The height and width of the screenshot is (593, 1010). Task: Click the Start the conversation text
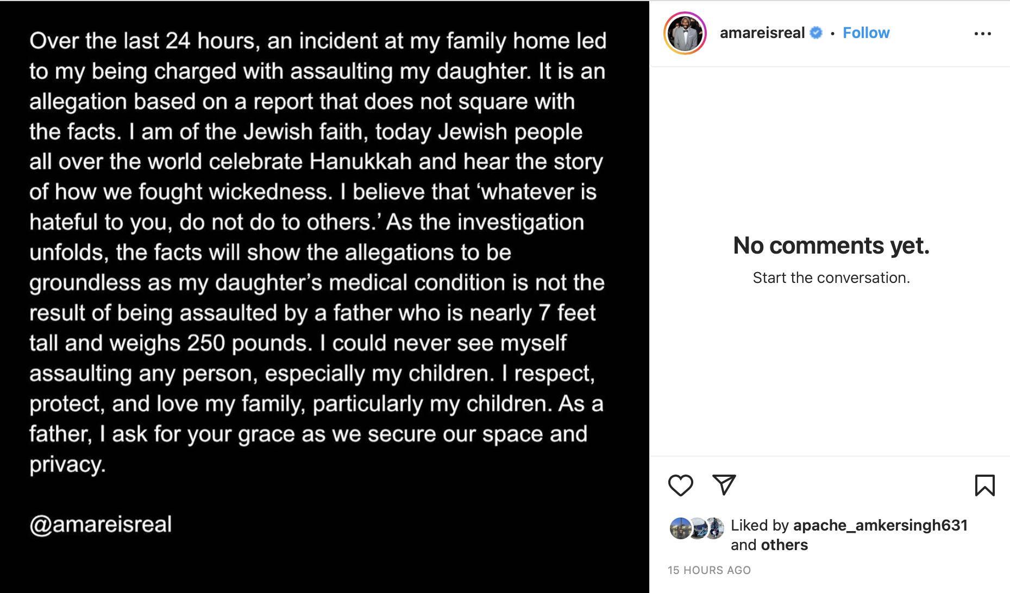click(x=831, y=277)
